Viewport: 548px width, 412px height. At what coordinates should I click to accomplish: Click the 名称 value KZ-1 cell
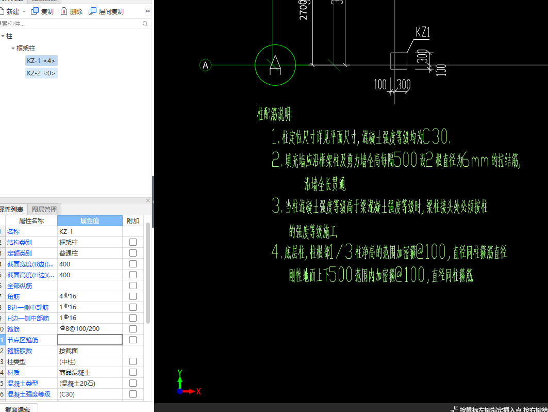[90, 231]
